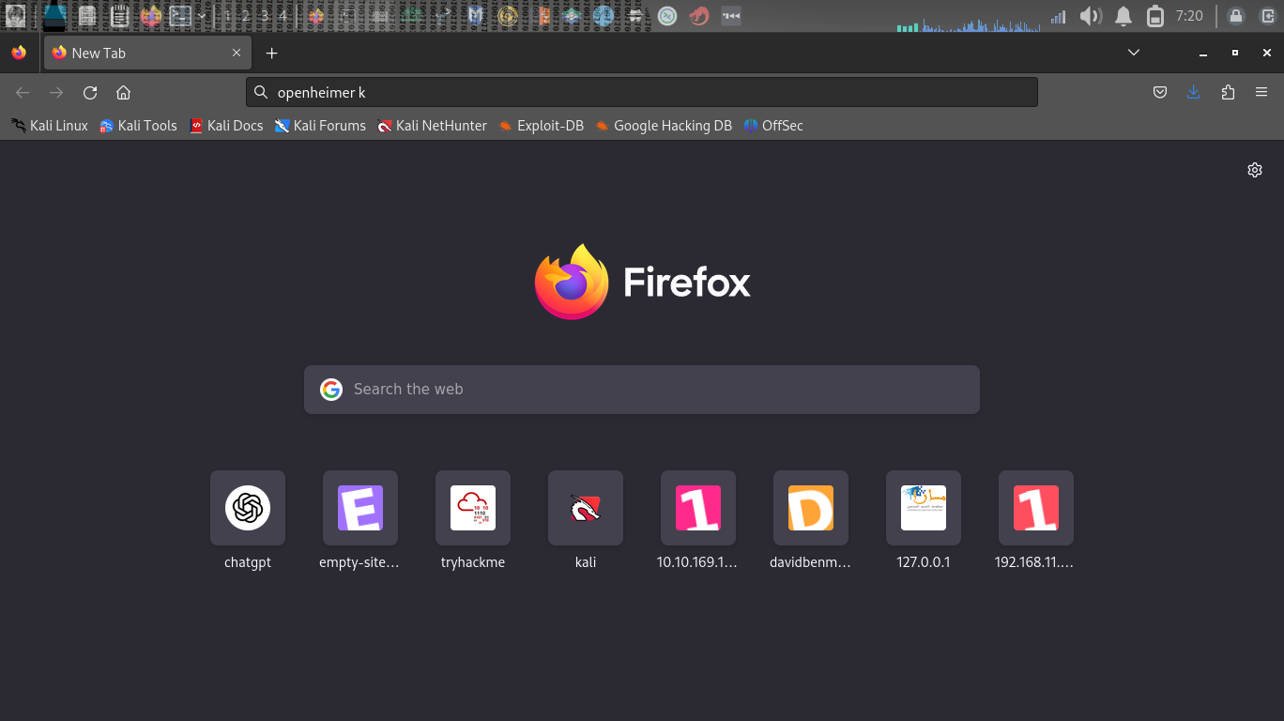Open the empty-site shortcut tile
This screenshot has height=721, width=1284.
tap(360, 508)
